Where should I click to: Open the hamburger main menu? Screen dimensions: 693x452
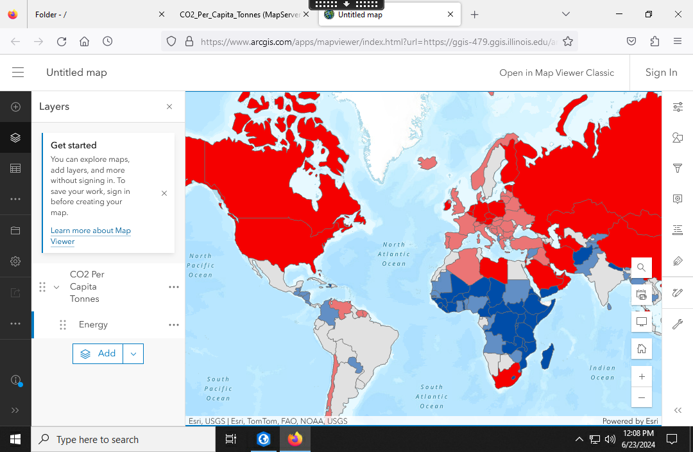(18, 73)
